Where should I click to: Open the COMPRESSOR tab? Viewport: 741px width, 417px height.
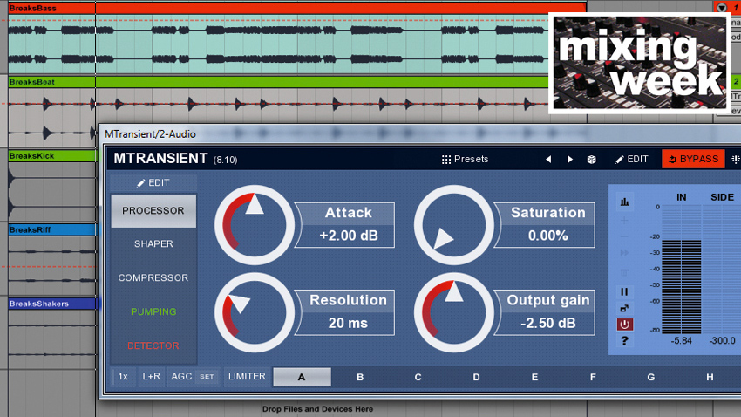(153, 277)
